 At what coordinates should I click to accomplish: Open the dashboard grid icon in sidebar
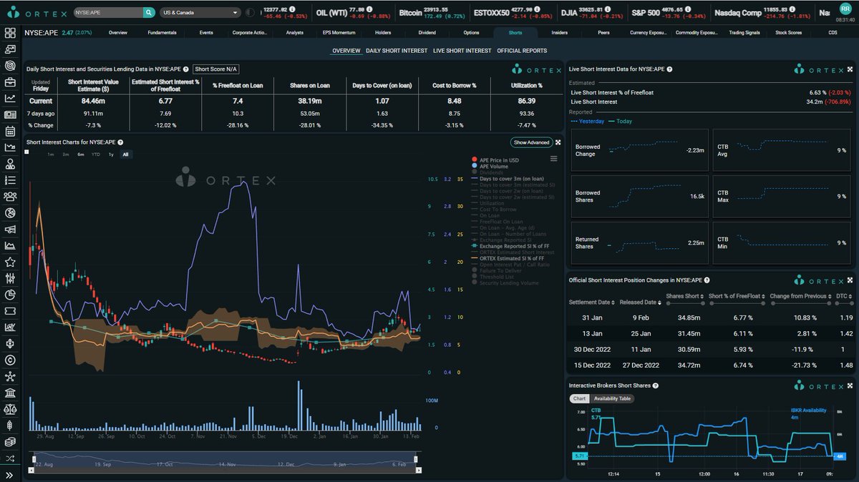(x=10, y=33)
